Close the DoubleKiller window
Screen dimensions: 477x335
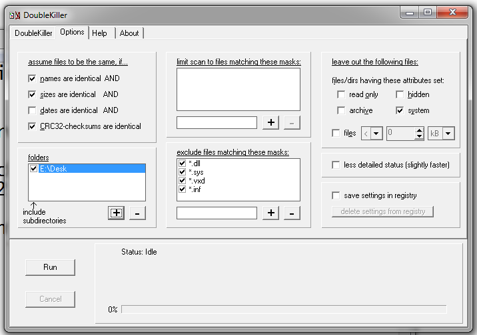point(452,13)
